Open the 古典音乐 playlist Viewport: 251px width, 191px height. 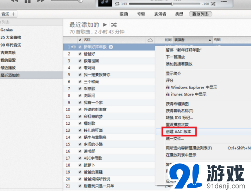tap(31, 53)
